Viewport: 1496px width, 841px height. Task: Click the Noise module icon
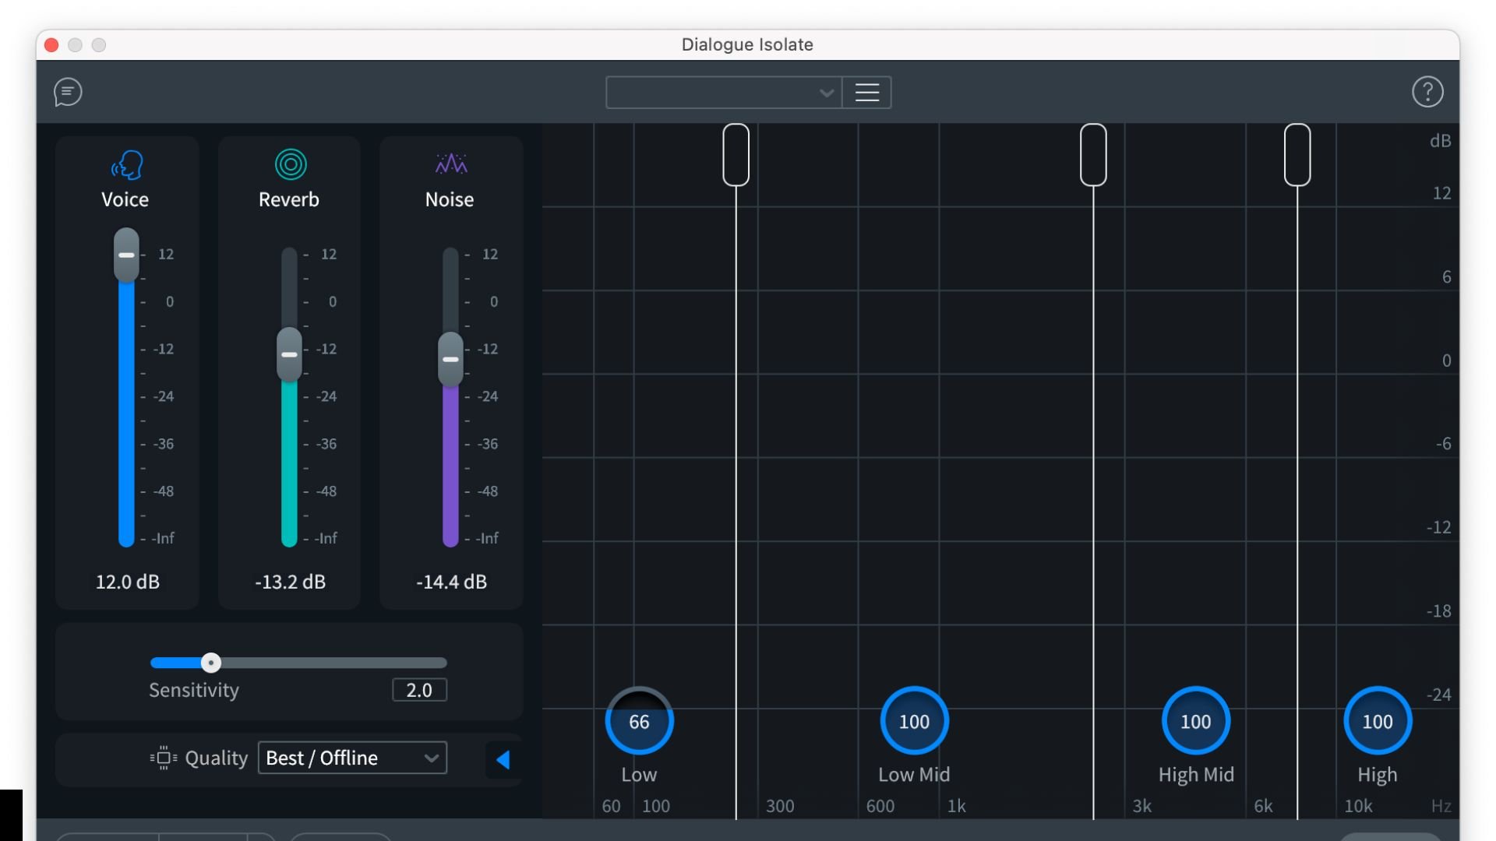[x=450, y=164]
